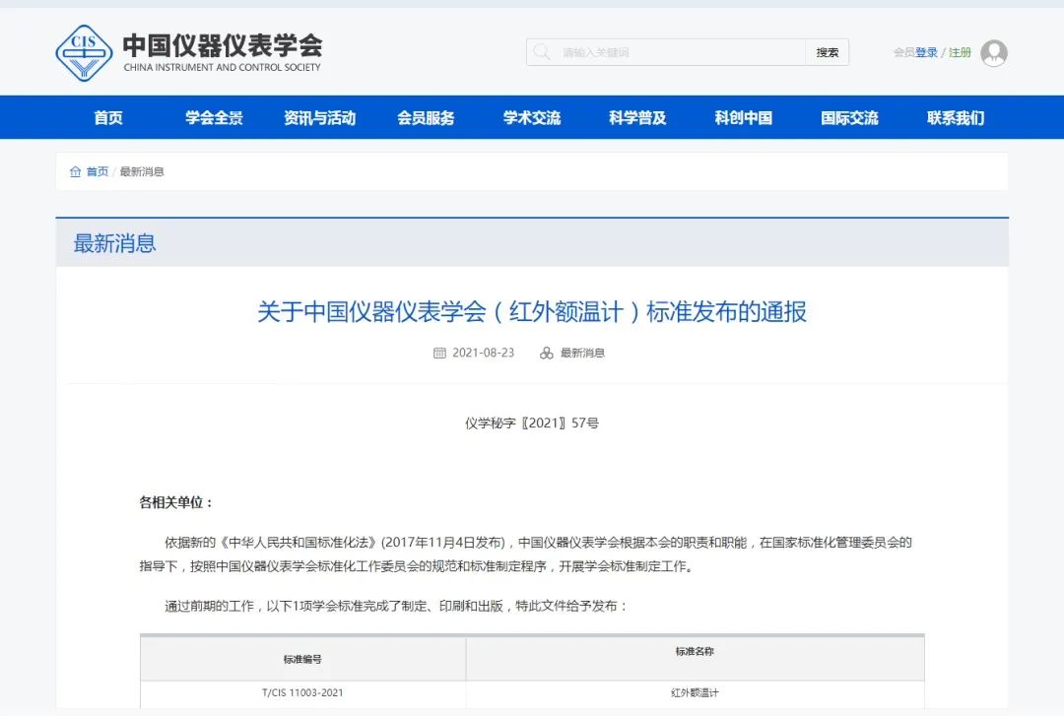Click the 首页 breadcrumb link
This screenshot has width=1064, height=716.
[x=98, y=171]
